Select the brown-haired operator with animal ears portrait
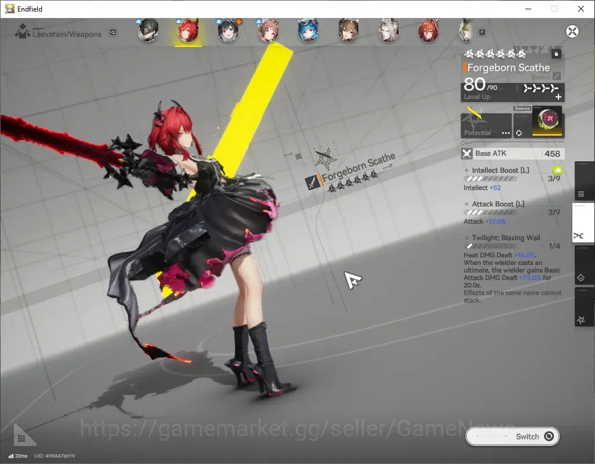The height and width of the screenshot is (464, 595). click(x=348, y=30)
